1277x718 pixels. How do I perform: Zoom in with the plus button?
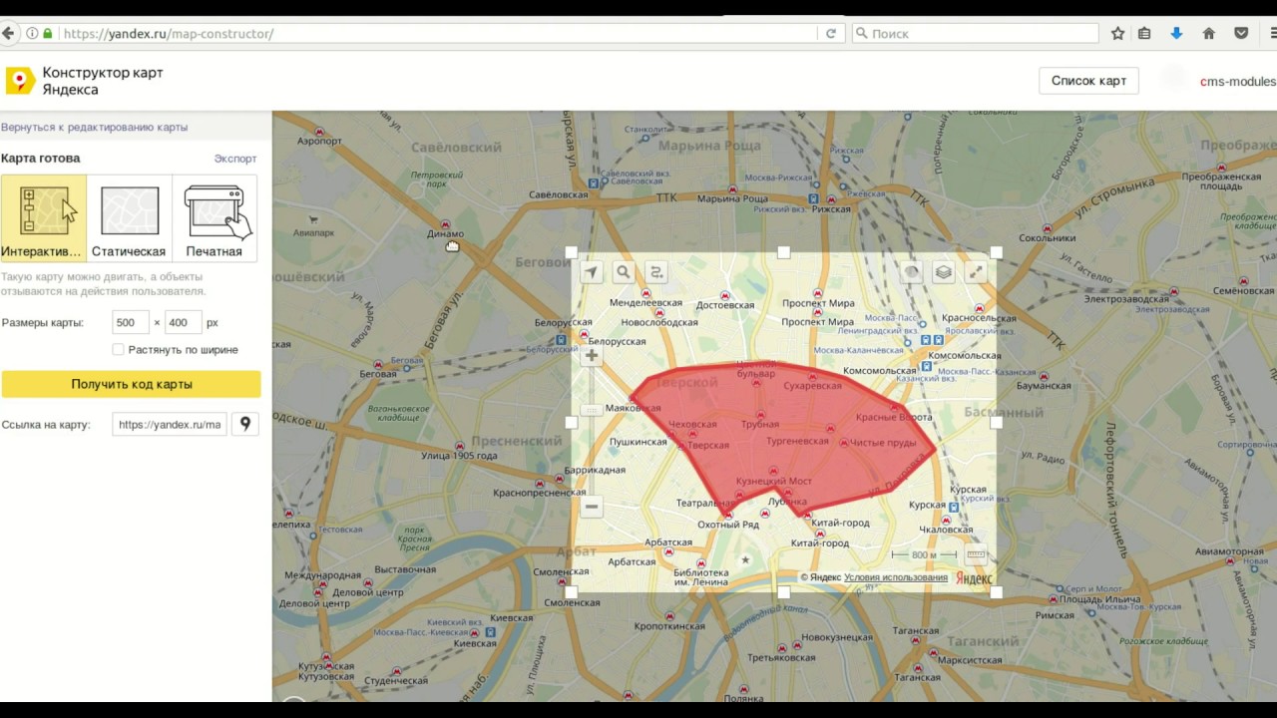coord(592,355)
